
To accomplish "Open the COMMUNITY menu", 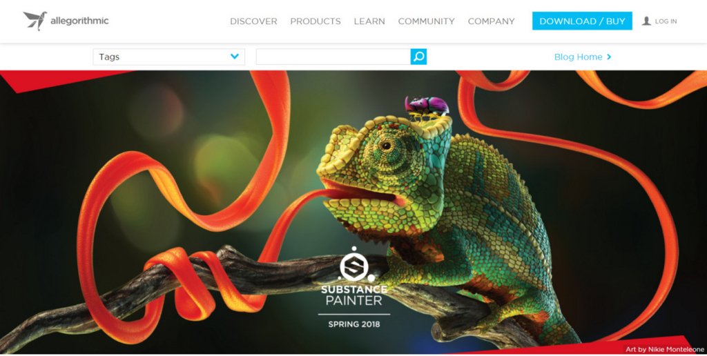I will tap(426, 21).
